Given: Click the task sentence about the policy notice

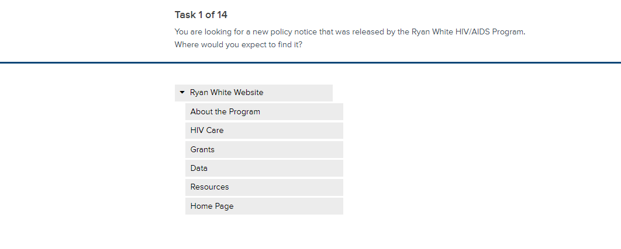Looking at the screenshot, I should [x=292, y=31].
